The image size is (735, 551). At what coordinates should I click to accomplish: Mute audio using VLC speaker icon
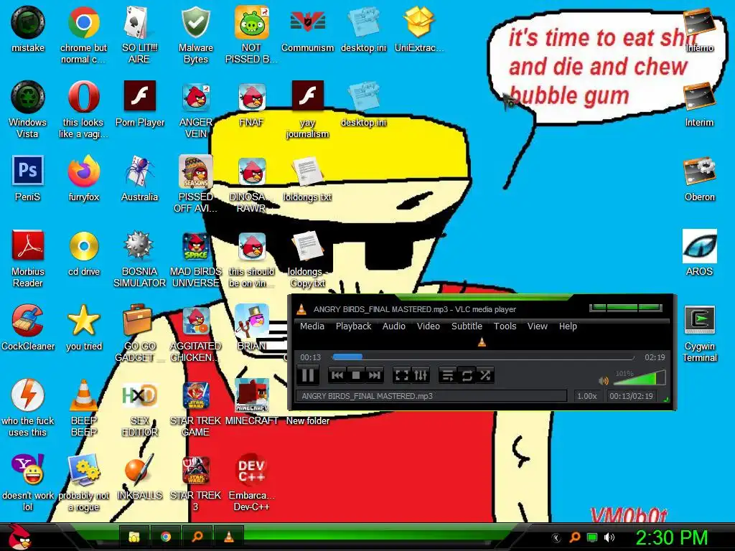pyautogui.click(x=604, y=380)
